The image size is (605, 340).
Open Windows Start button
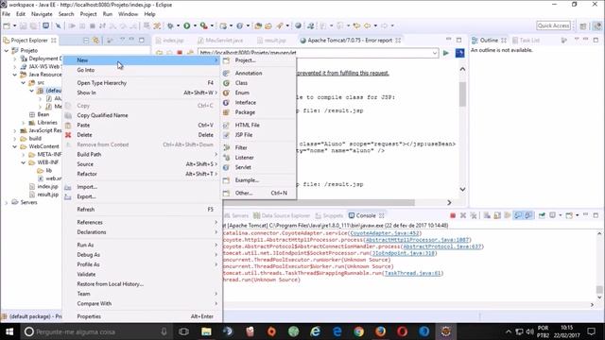(x=9, y=331)
